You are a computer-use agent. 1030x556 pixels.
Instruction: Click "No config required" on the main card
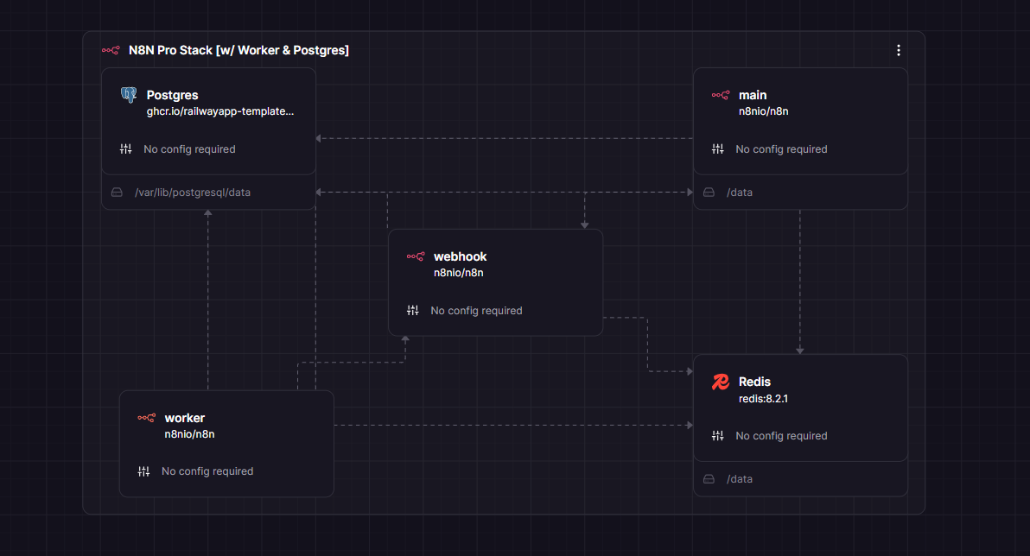point(781,149)
